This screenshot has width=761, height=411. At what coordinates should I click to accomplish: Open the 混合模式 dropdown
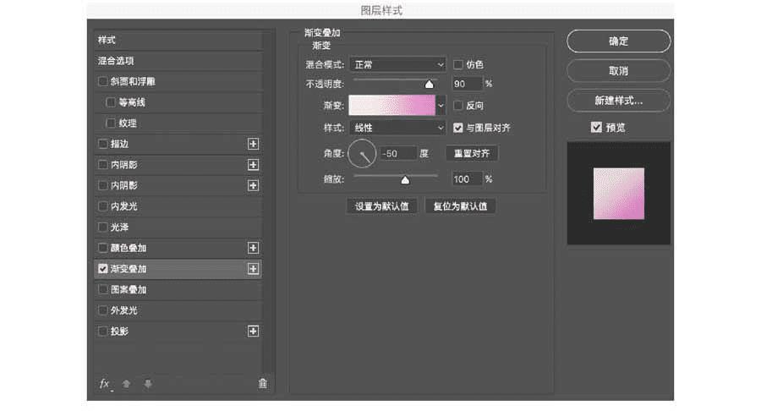397,64
